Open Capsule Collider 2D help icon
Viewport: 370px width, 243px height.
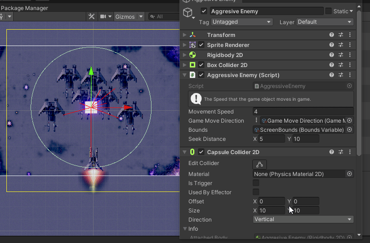tap(332, 152)
